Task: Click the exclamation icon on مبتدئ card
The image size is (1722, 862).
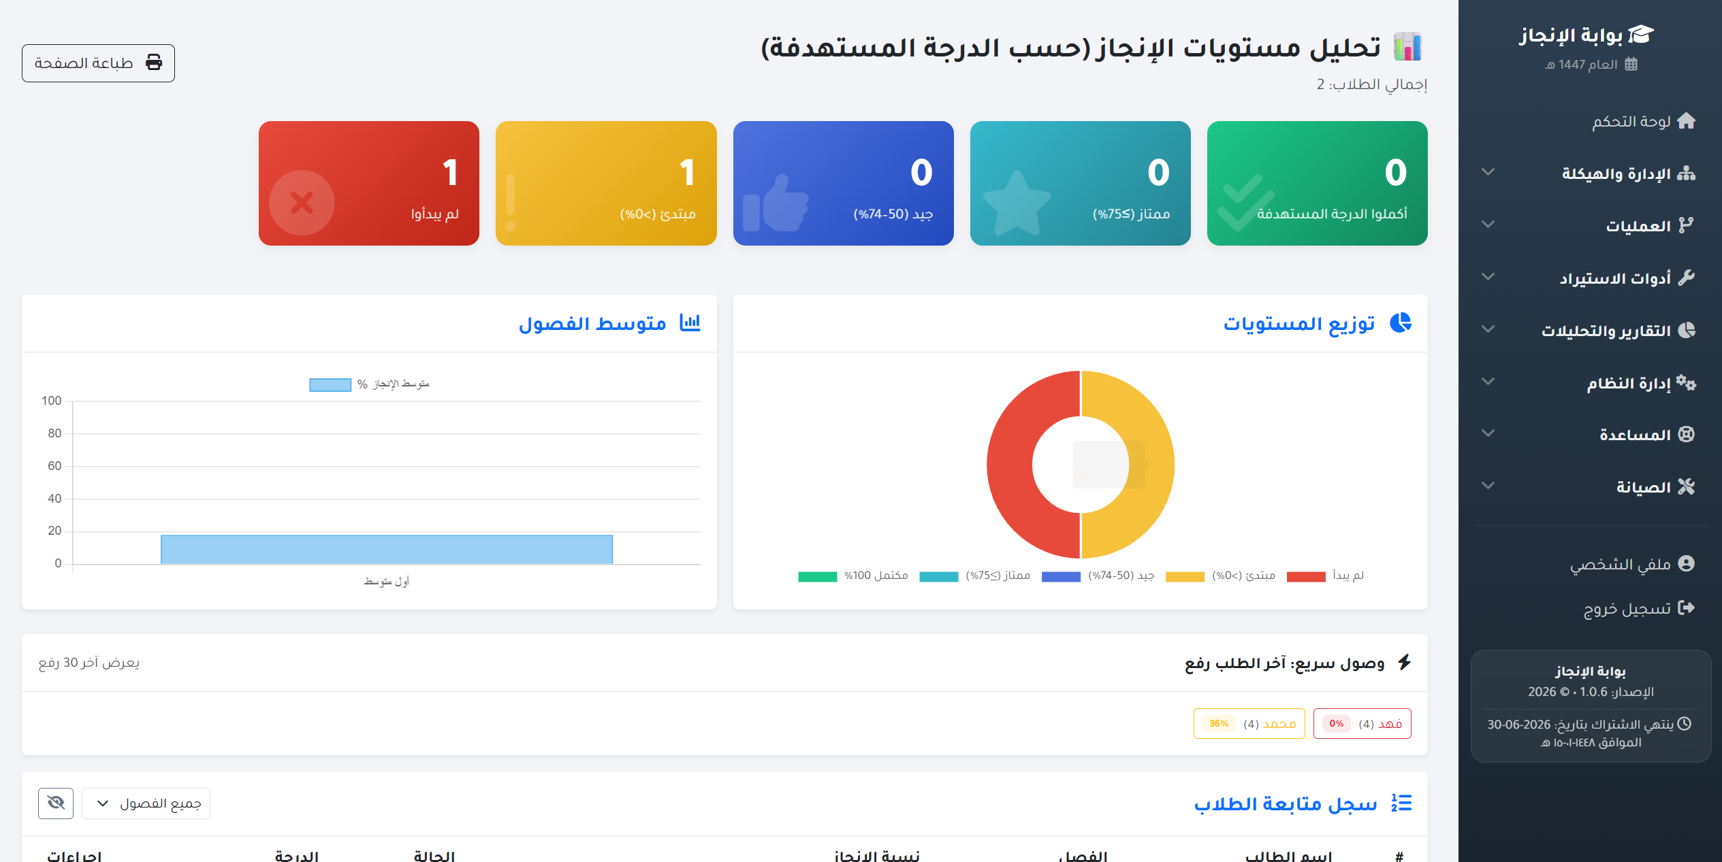Action: click(x=511, y=203)
